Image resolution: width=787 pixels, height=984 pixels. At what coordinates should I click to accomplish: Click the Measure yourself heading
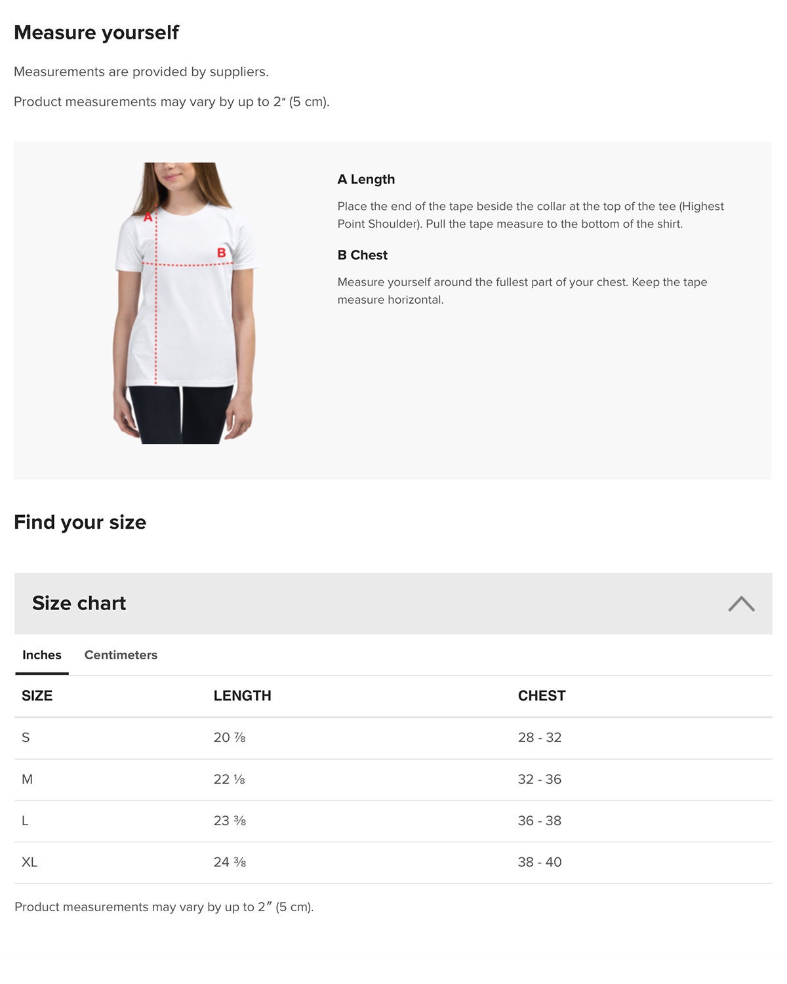(96, 32)
